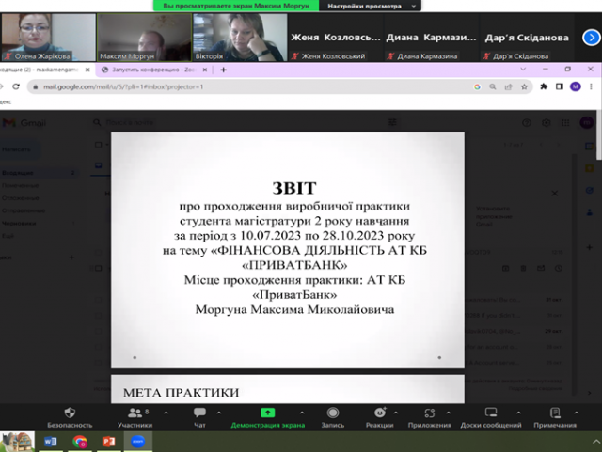602x452 pixels.
Task: Click the share page icon
Action: (x=508, y=87)
